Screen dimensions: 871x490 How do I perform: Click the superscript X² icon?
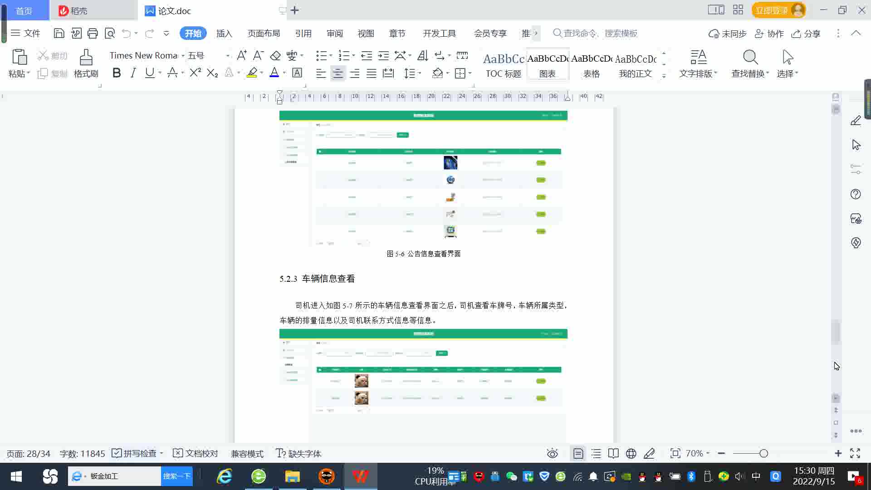point(195,73)
